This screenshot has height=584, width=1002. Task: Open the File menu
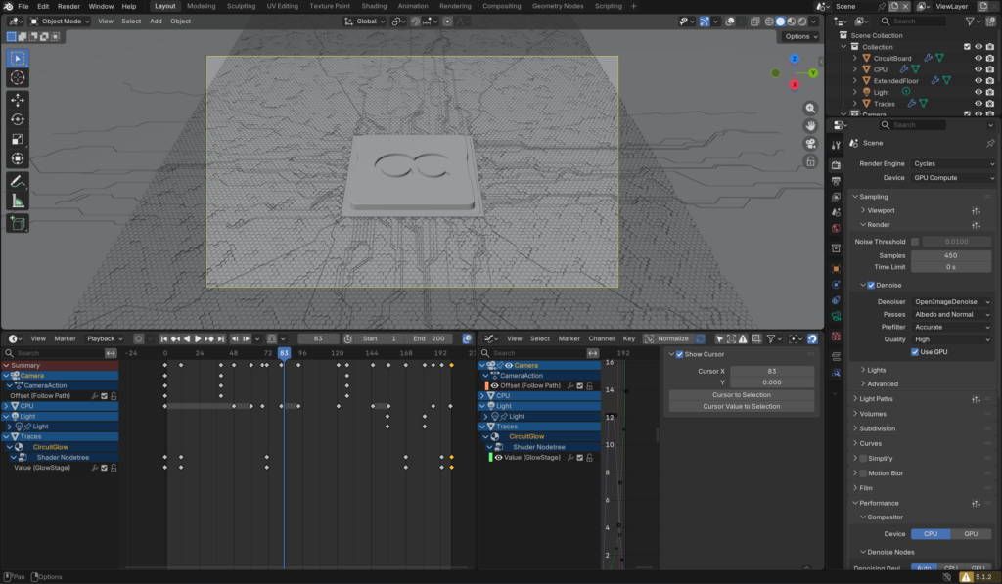tap(23, 6)
